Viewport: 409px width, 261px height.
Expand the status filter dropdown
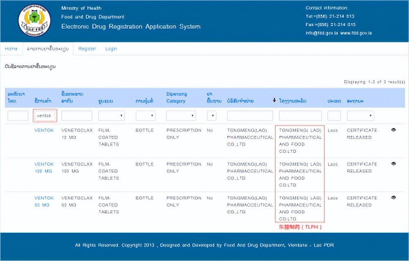click(x=360, y=116)
